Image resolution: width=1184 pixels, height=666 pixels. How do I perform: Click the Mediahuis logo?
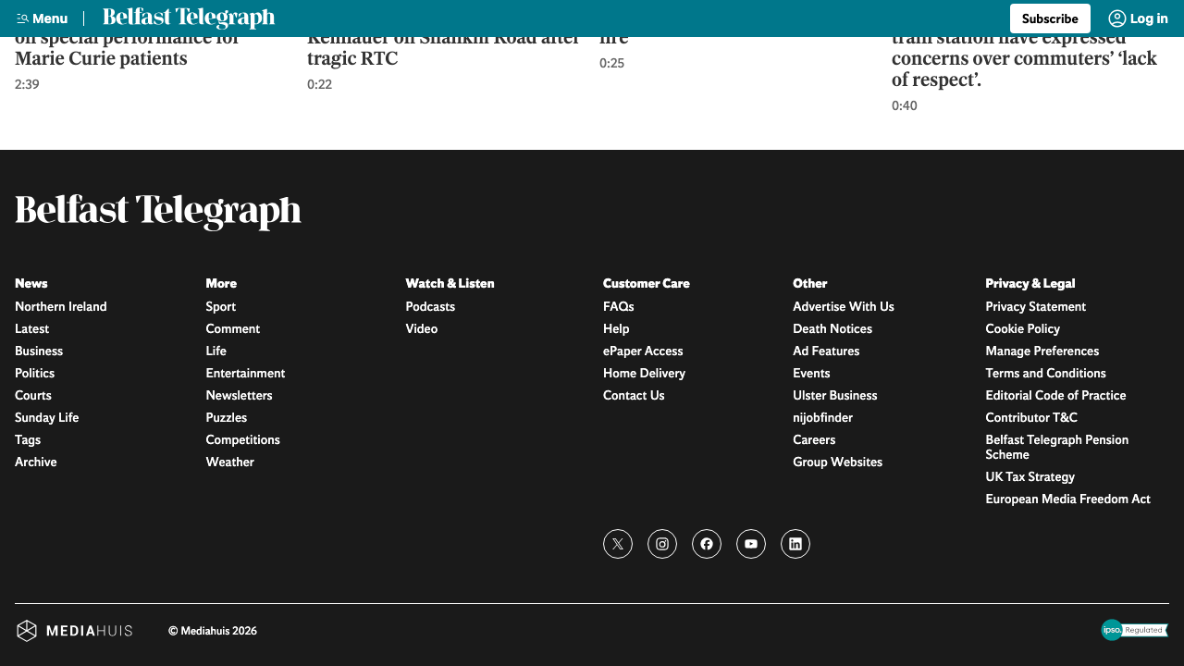click(75, 631)
